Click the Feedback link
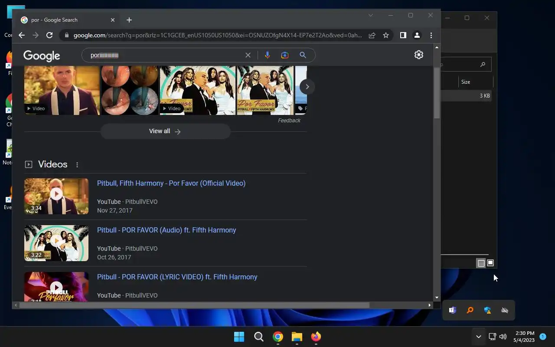The height and width of the screenshot is (347, 555). point(289,121)
